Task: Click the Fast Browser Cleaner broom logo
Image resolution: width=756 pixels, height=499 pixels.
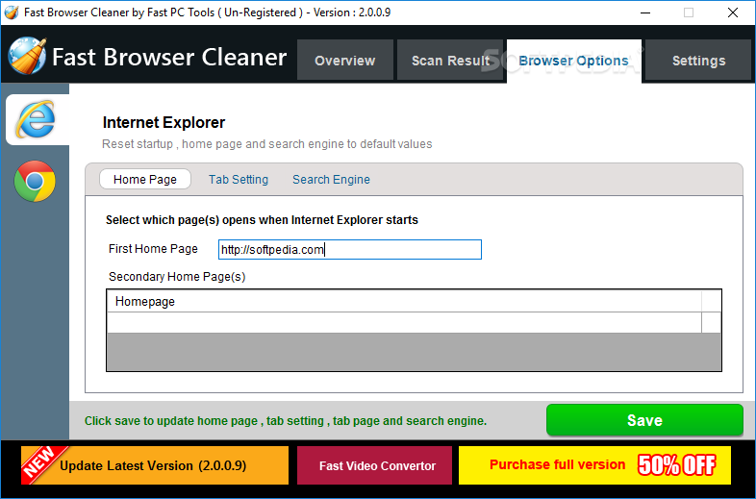Action: click(28, 56)
